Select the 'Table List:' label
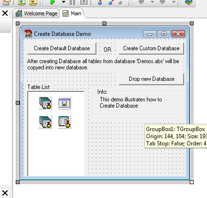Screen dimensions: 207x198 [x=39, y=87]
